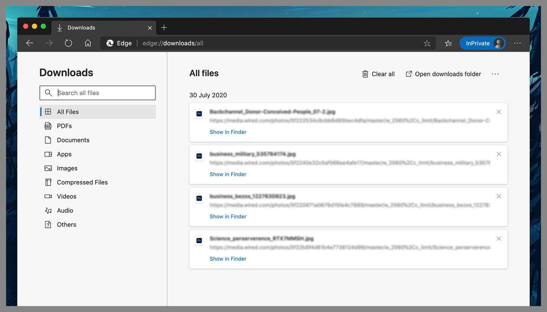
Task: Open downloads folder
Action: [x=443, y=74]
